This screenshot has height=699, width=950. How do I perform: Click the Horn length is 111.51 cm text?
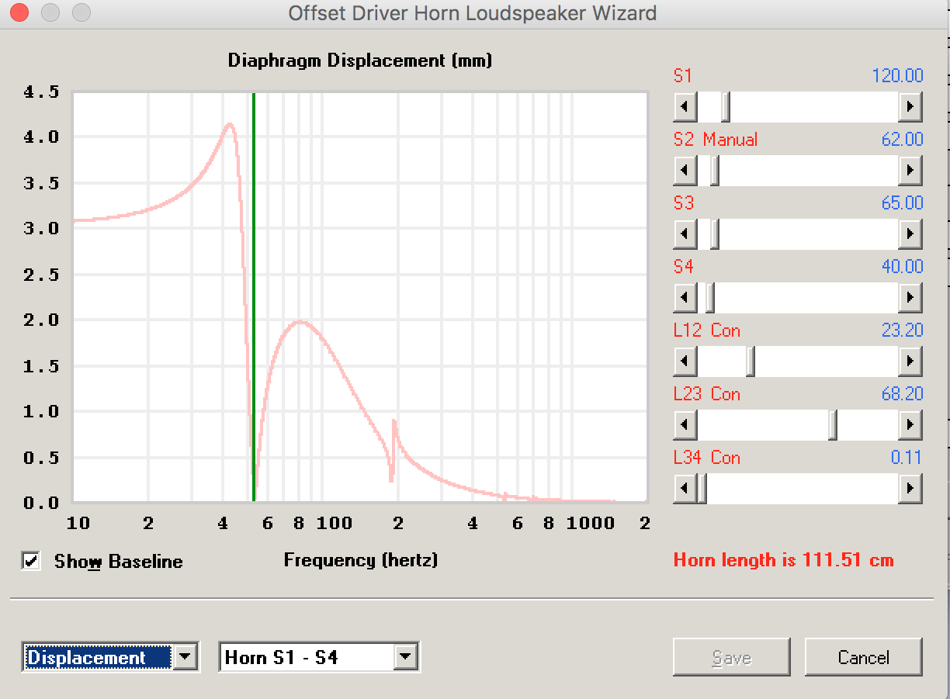pyautogui.click(x=784, y=560)
